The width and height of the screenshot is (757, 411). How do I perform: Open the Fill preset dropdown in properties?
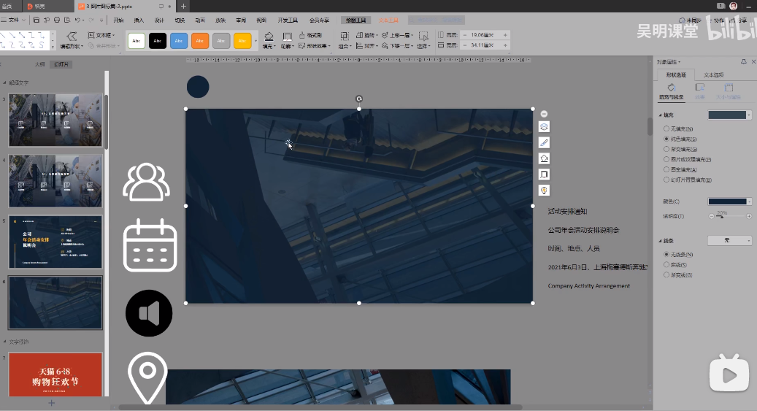[730, 115]
